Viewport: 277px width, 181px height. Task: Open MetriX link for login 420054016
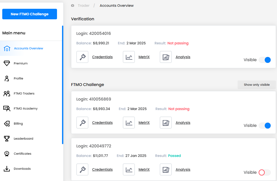144,57
